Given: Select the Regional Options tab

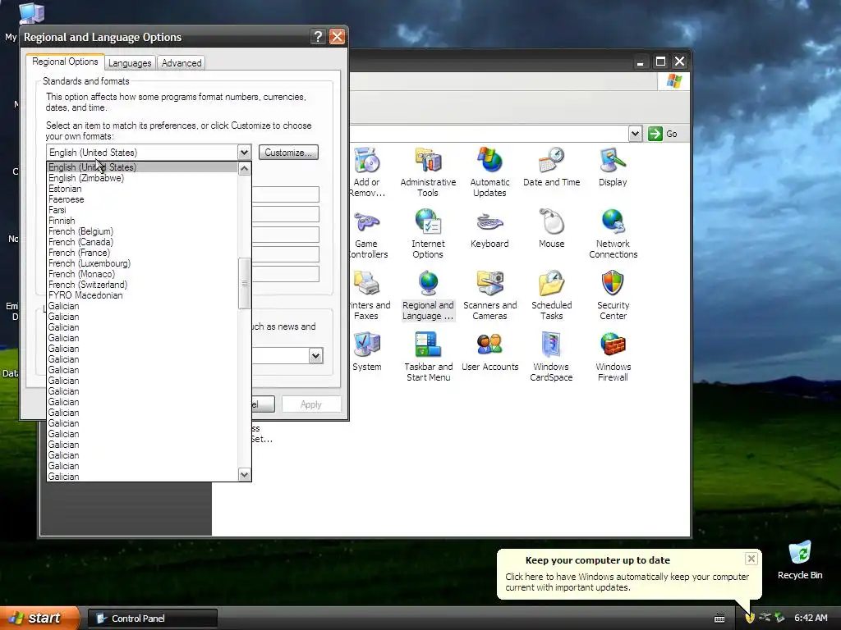Looking at the screenshot, I should (x=65, y=62).
